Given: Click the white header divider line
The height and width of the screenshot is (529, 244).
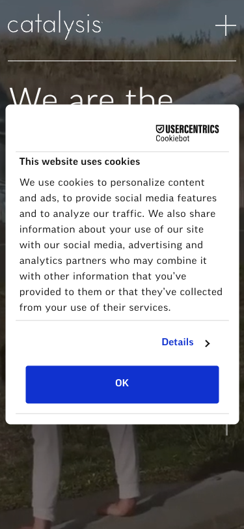Looking at the screenshot, I should 122,61.
